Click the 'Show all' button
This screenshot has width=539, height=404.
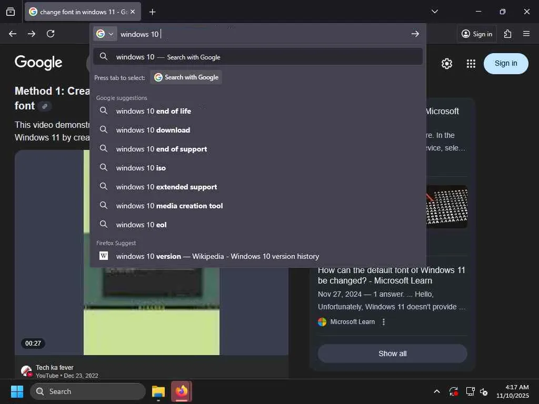(x=392, y=353)
